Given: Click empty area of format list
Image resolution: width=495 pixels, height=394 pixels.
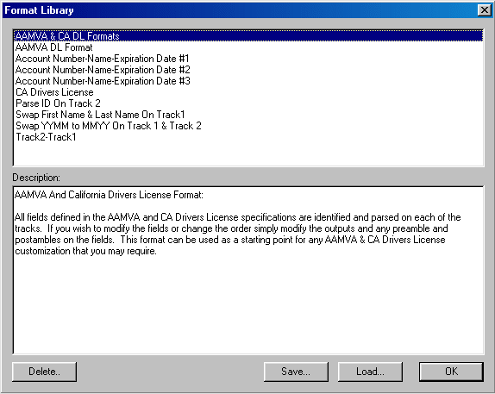Looking at the screenshot, I should pos(248,154).
